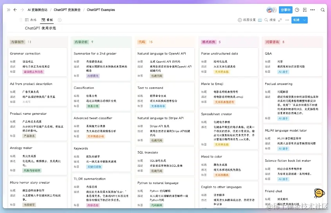Switch to the 看板 kanban view tab
331x213 pixels.
pos(47,20)
